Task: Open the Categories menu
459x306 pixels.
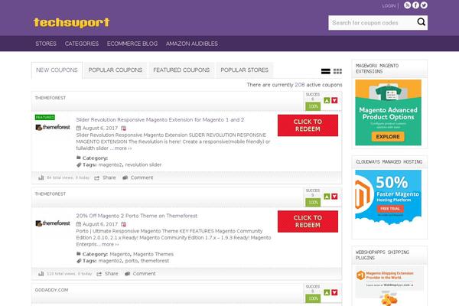Action: pos(82,44)
